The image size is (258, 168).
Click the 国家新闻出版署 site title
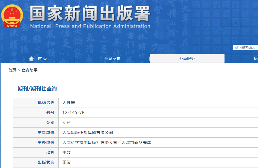[90, 13]
